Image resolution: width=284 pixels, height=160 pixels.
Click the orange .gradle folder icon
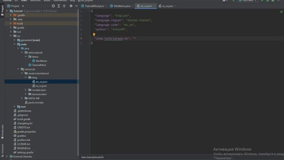[15, 15]
